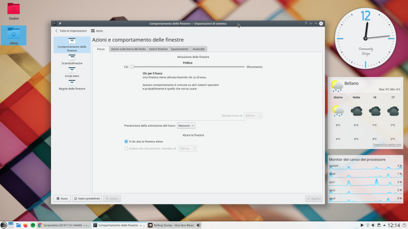Open the application launcher menu in taskbar
This screenshot has height=229, width=408.
click(4, 225)
